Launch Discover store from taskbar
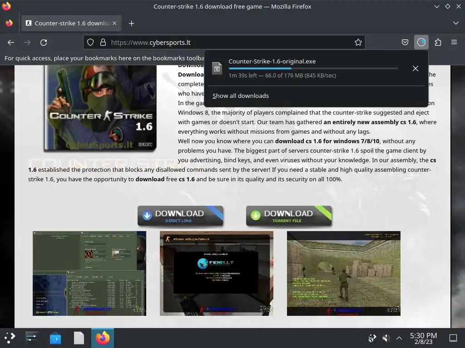The image size is (465, 348). point(55,338)
